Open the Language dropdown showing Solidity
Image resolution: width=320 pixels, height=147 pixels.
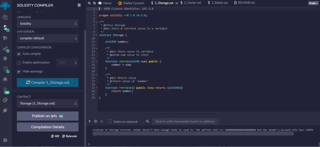click(x=48, y=24)
